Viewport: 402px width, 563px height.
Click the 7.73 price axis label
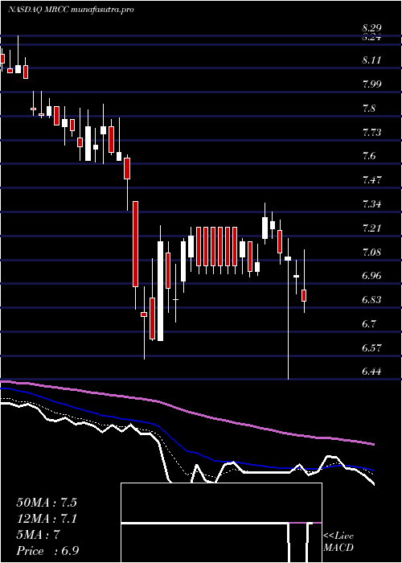[x=371, y=132]
